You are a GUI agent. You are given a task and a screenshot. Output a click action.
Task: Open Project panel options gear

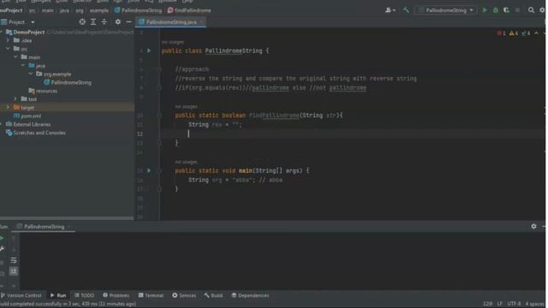118,22
